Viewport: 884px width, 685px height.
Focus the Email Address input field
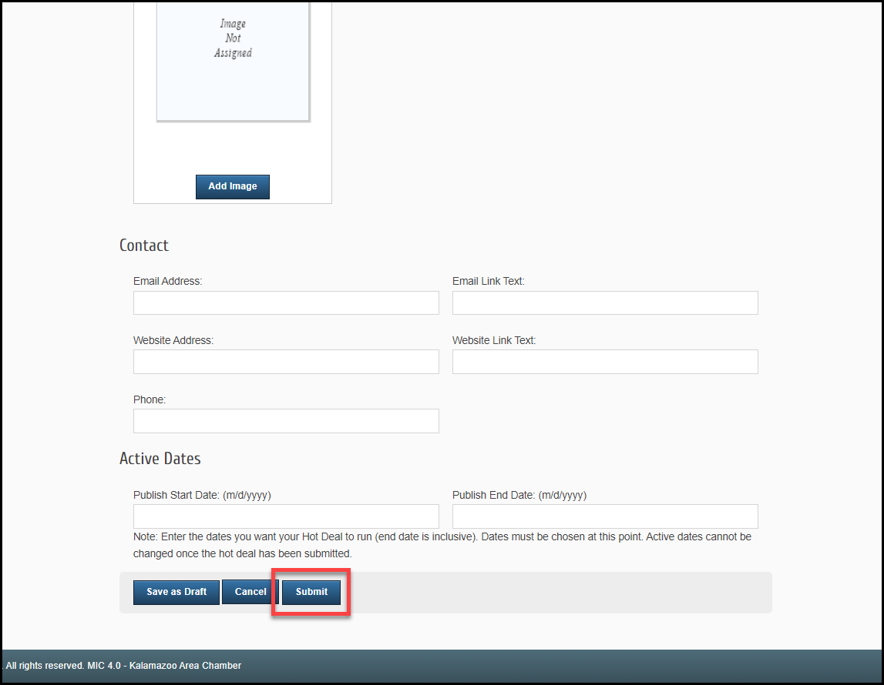point(286,303)
